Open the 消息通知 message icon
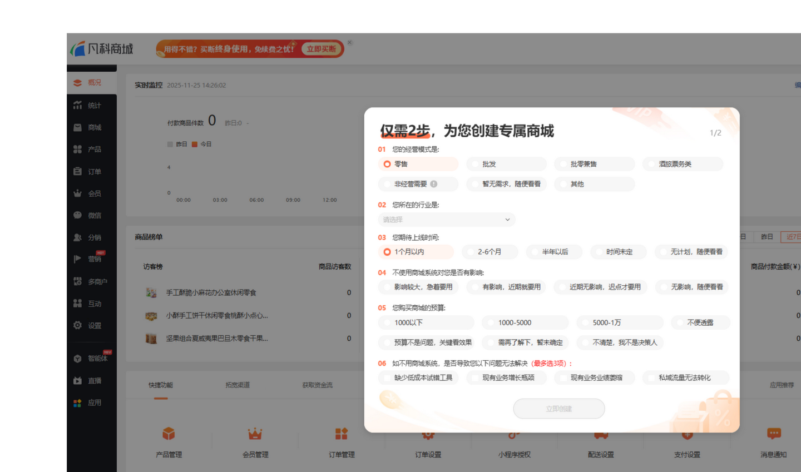Screen dimensions: 801x472 tap(774, 434)
